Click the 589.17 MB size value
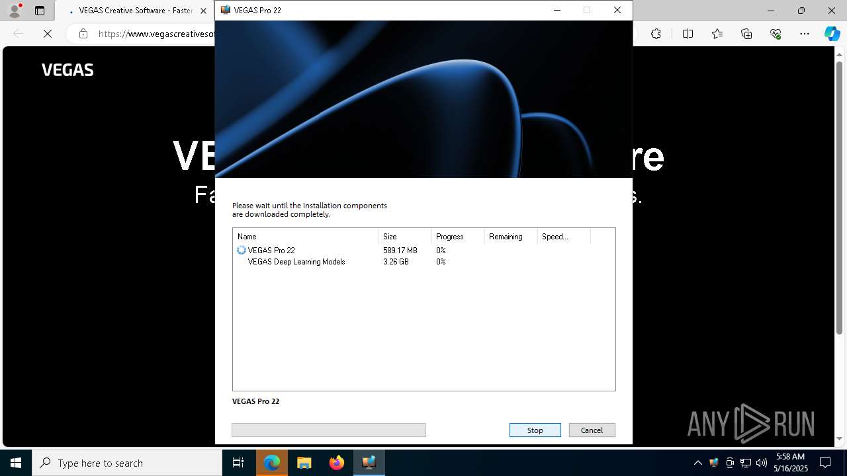This screenshot has width=847, height=476. coord(400,251)
